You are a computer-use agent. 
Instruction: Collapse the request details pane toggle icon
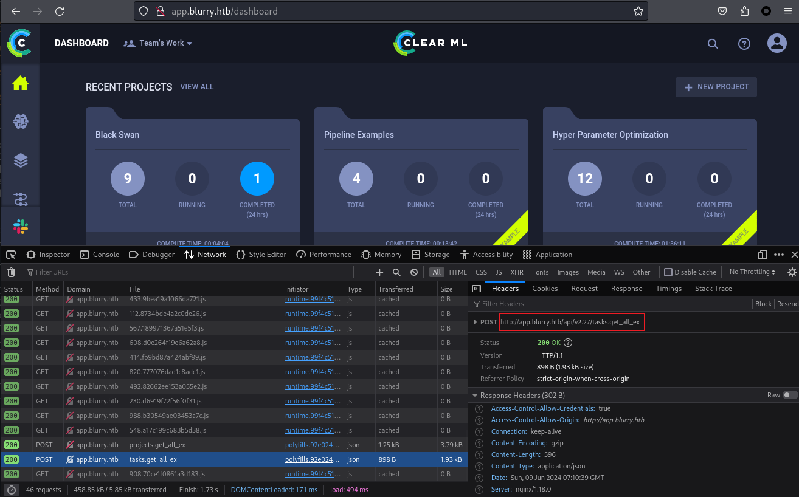click(477, 289)
